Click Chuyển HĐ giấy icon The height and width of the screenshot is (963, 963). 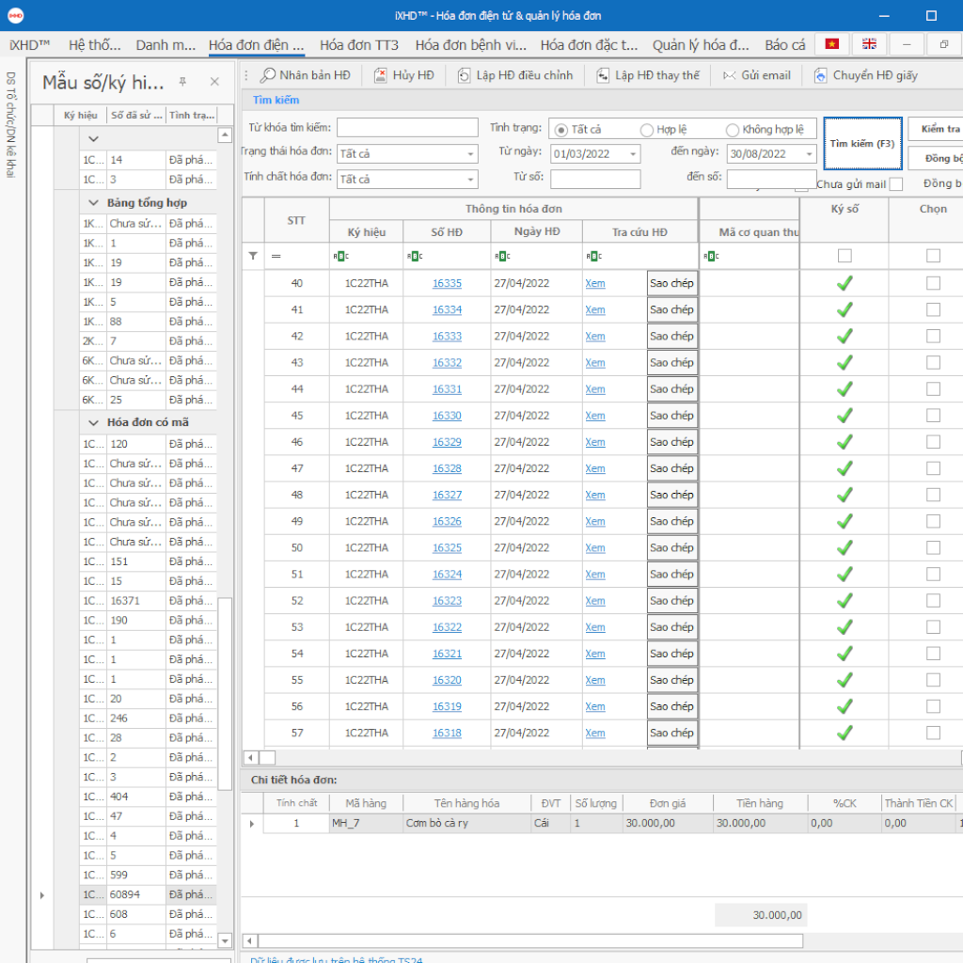coord(821,75)
